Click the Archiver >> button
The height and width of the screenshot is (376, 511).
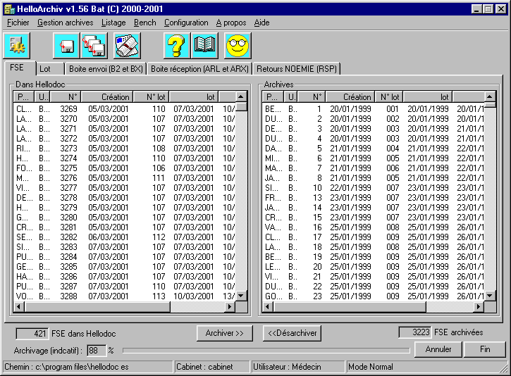[225, 333]
